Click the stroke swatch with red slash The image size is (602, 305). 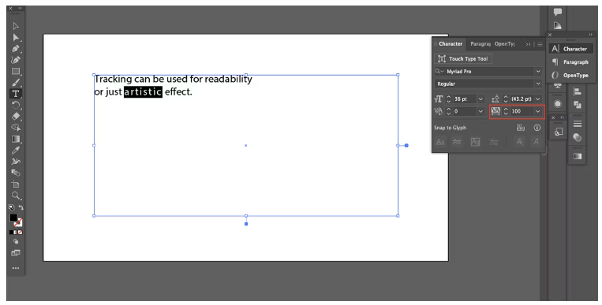[19, 223]
